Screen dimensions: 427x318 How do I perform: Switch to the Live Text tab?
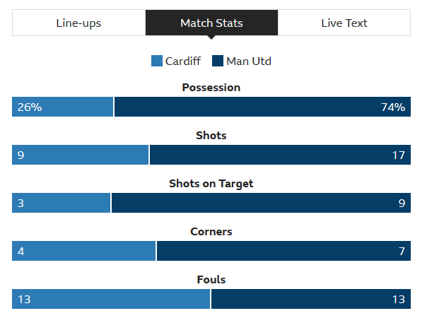click(x=344, y=23)
